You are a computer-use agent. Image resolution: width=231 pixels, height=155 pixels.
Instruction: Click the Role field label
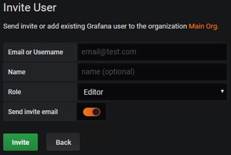[15, 92]
